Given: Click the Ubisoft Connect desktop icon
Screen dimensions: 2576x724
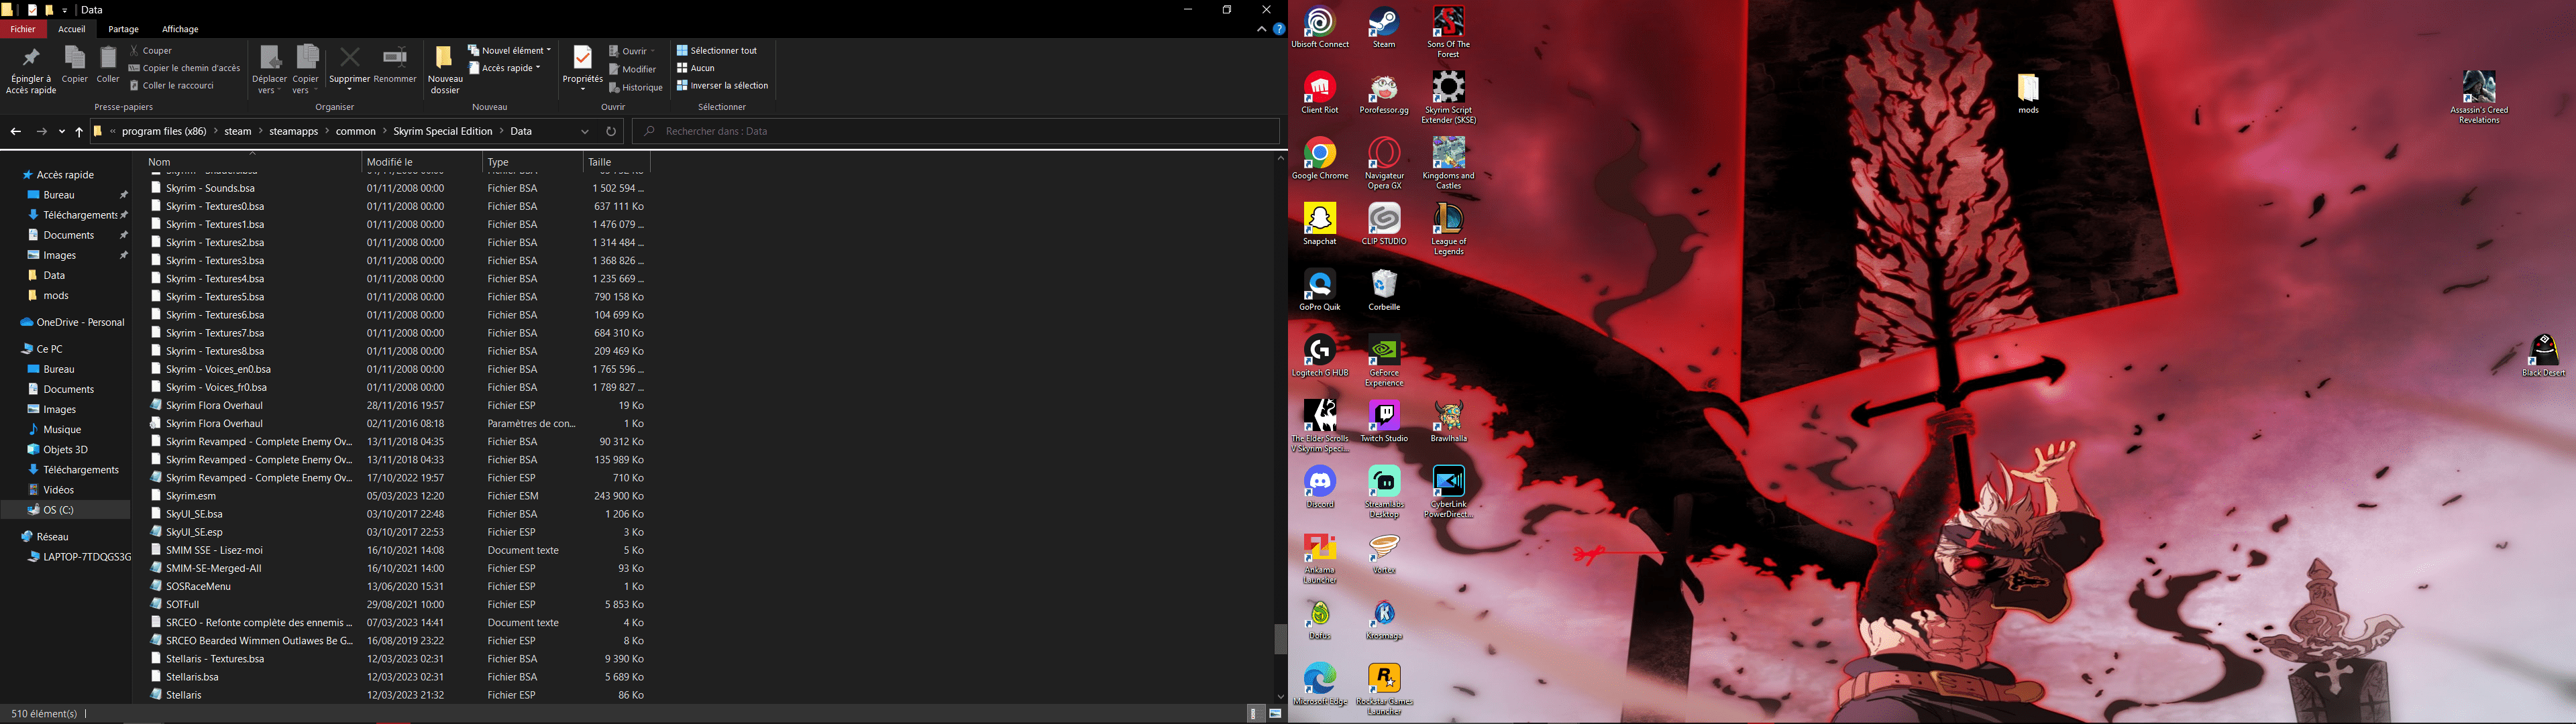Looking at the screenshot, I should click(1320, 28).
